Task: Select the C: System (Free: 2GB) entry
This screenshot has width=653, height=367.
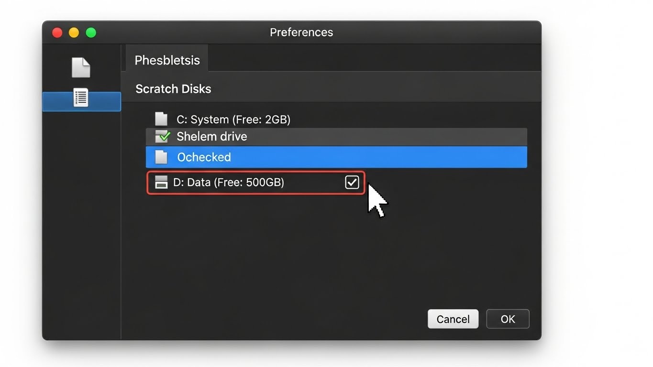Action: pyautogui.click(x=233, y=119)
